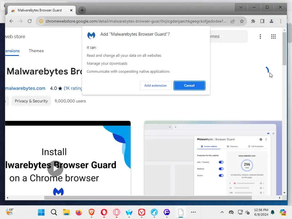Click the muted volume tray icon

point(248,212)
